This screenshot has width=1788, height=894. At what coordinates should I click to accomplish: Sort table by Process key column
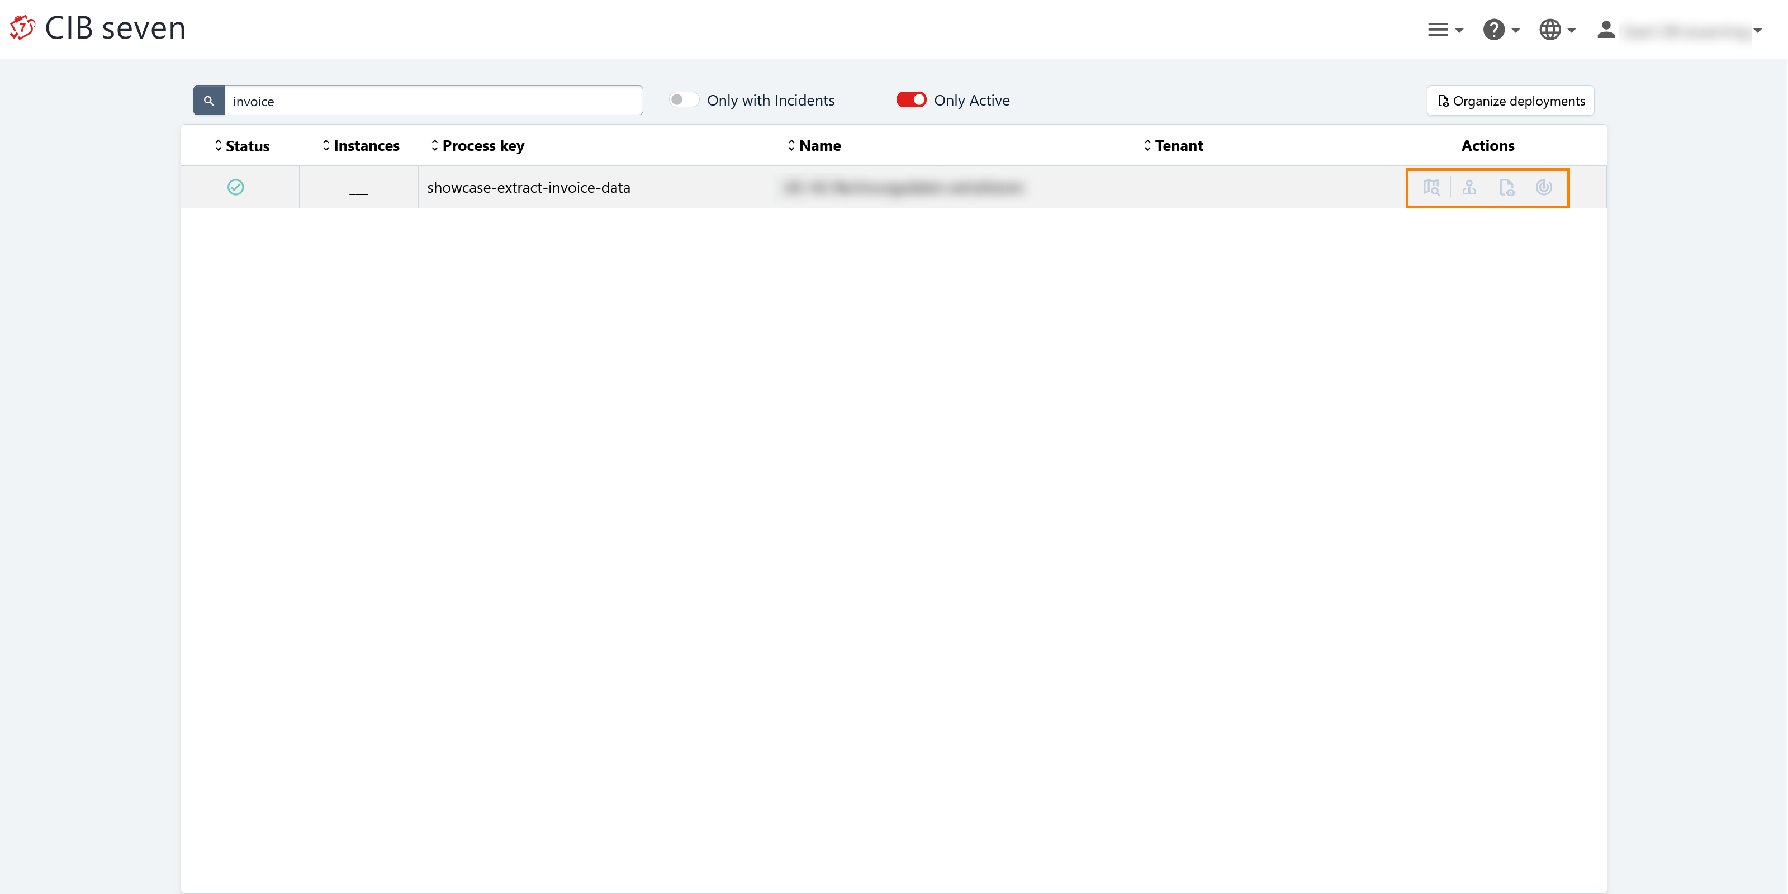477,146
